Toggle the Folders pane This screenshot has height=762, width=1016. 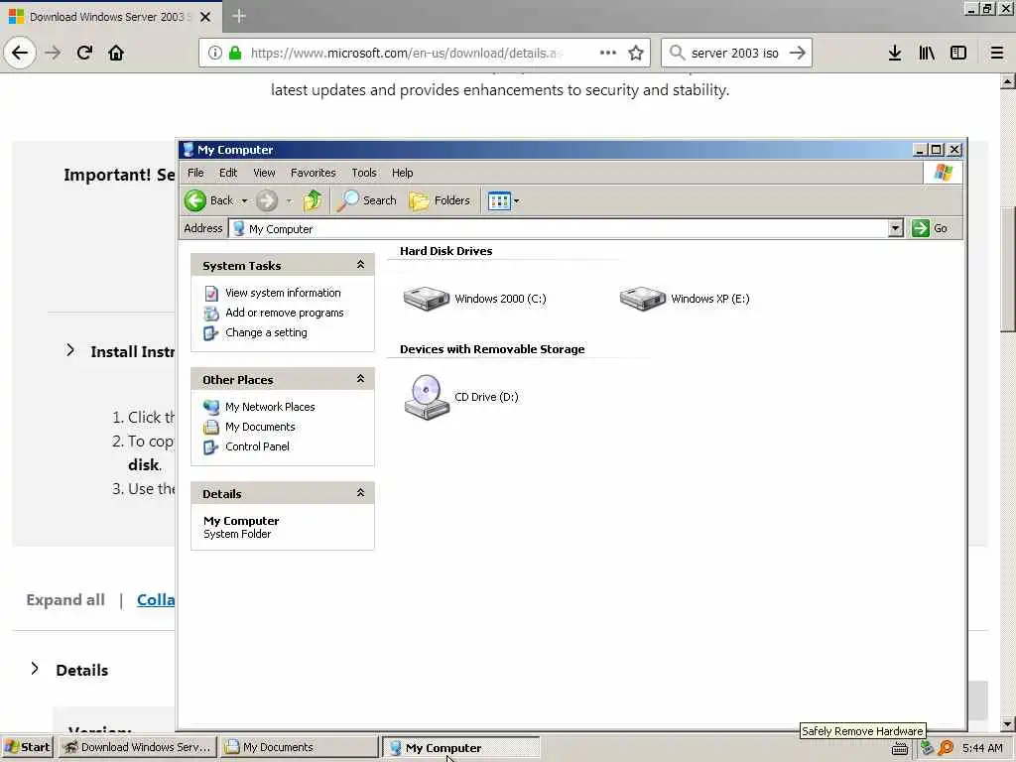440,200
